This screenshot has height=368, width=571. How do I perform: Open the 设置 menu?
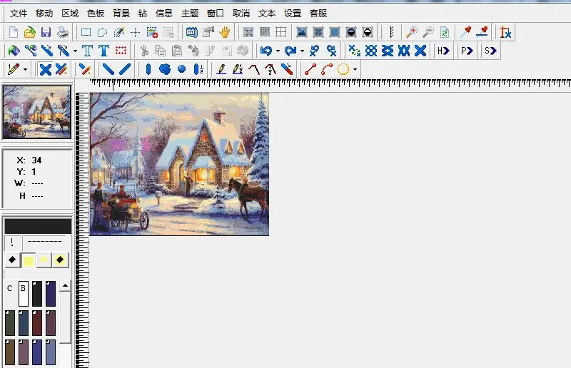(x=293, y=14)
